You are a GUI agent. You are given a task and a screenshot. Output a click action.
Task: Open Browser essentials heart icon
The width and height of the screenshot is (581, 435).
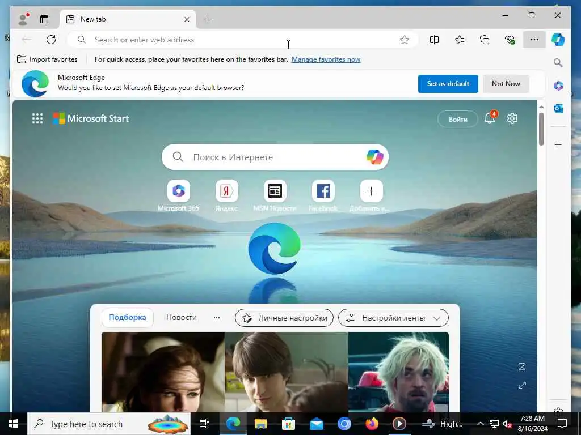point(510,40)
